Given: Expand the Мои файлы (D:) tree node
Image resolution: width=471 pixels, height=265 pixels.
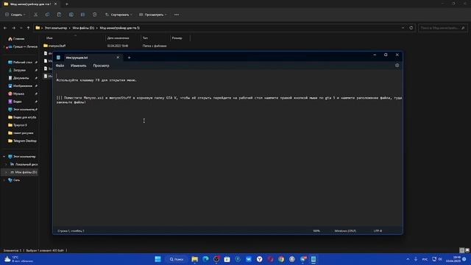Looking at the screenshot, I should tap(7, 172).
